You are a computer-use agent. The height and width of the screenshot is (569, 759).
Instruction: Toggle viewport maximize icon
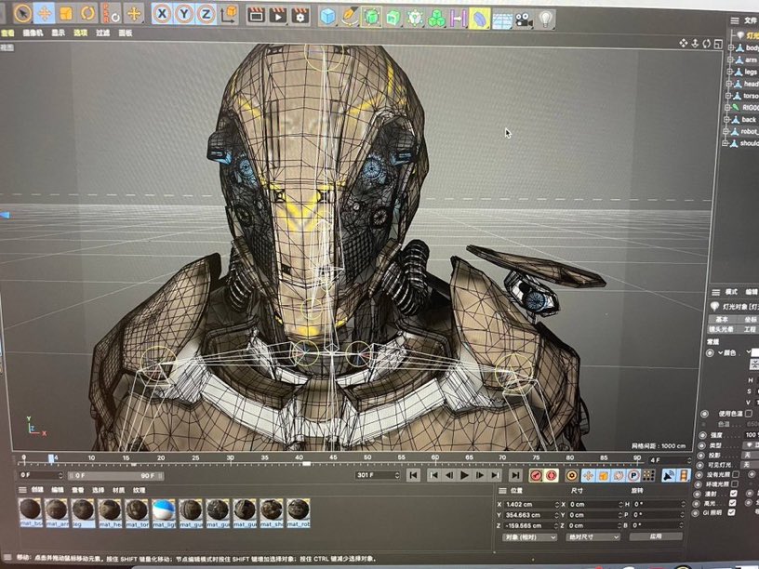point(718,44)
